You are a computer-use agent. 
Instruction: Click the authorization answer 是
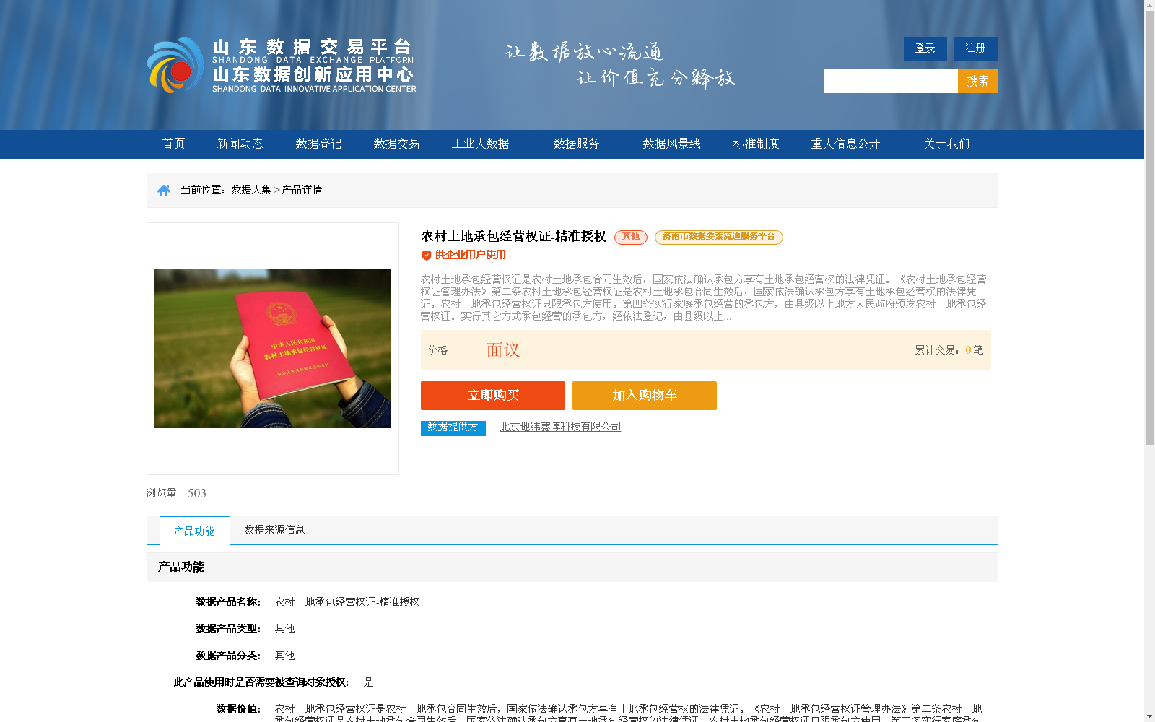coord(369,682)
